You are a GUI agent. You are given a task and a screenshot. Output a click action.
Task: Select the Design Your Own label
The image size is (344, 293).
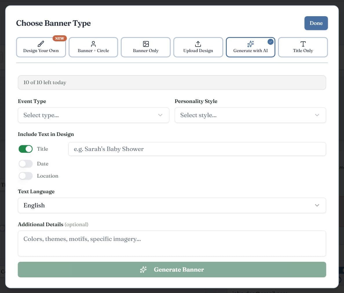point(41,51)
